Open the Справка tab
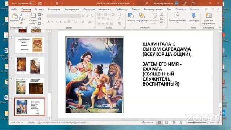Image resolution: width=231 pixels, height=130 pixels. point(194,9)
